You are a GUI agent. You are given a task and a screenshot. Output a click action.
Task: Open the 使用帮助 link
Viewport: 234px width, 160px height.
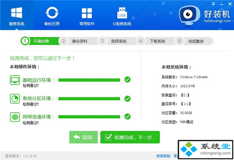click(163, 156)
